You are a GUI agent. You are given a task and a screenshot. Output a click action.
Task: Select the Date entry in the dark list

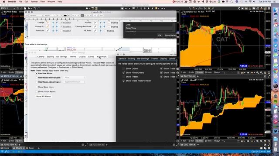pos(149,25)
